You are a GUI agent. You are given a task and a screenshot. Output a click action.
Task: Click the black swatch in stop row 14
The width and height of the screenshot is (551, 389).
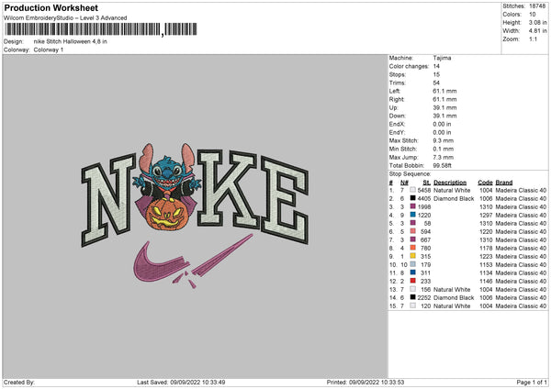pos(412,297)
